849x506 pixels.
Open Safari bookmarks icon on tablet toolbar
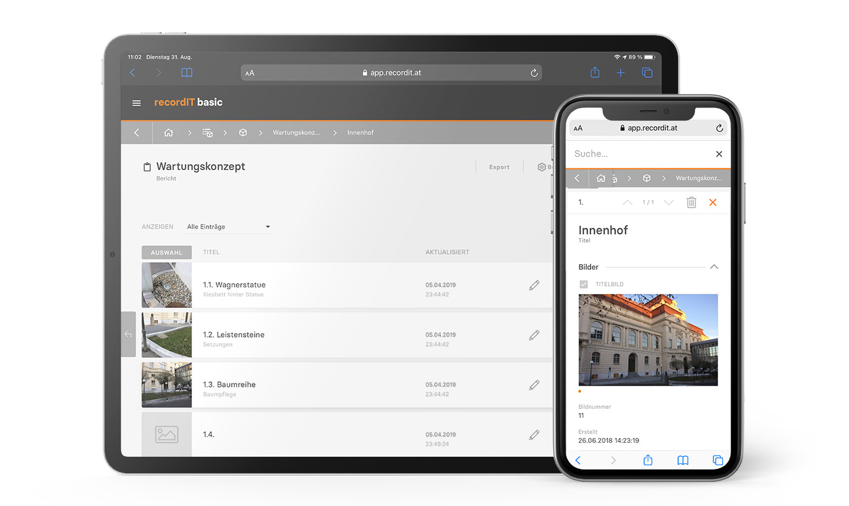coord(187,73)
